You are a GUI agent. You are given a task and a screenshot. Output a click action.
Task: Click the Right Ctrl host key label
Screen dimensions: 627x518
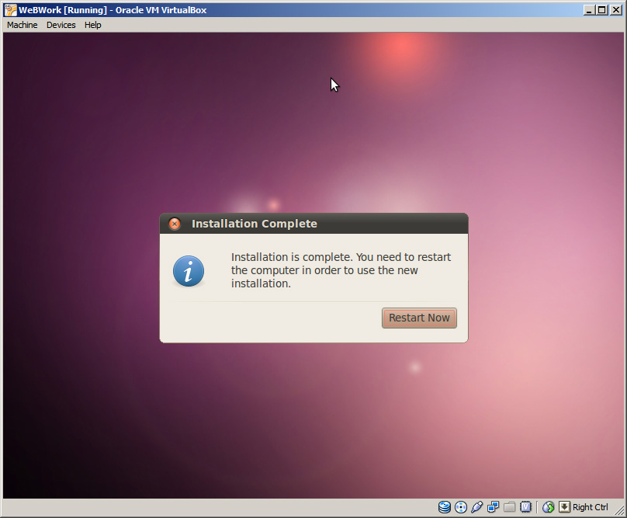coord(591,507)
